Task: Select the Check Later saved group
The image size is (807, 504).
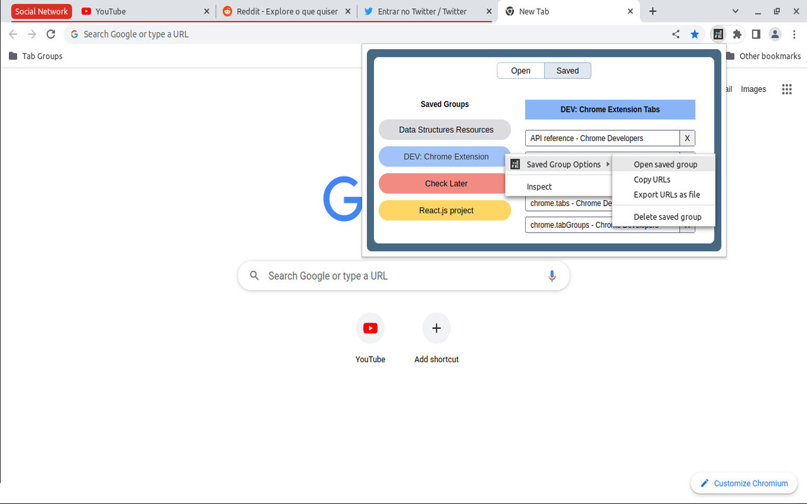Action: [445, 183]
